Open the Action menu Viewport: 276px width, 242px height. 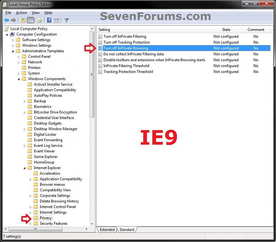click(21, 13)
